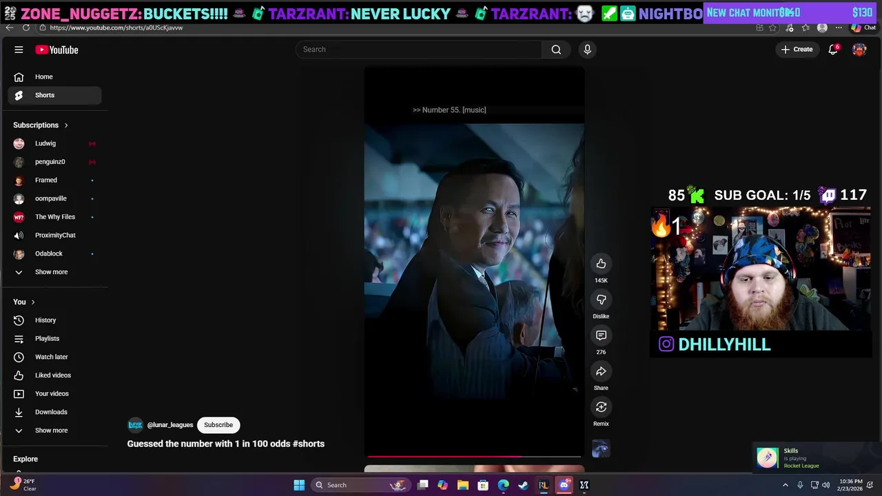Open Discord from taskbar
Image resolution: width=882 pixels, height=496 pixels.
point(564,485)
